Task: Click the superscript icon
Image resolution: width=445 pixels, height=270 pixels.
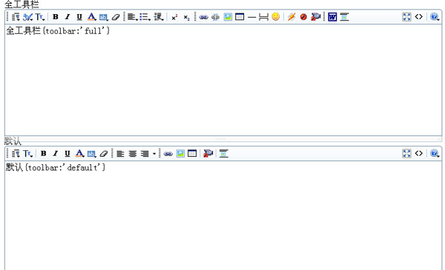Action: [x=174, y=17]
